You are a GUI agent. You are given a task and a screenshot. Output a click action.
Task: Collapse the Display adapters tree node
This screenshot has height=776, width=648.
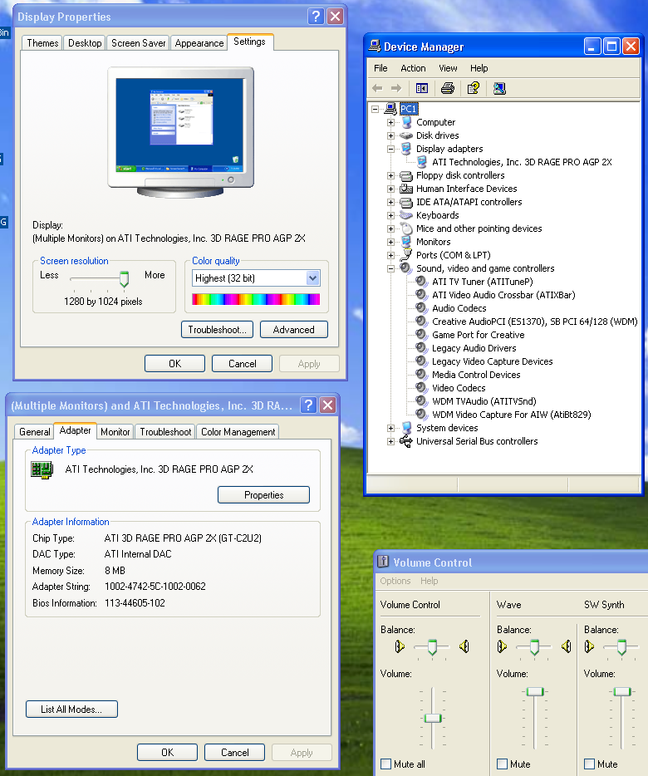pyautogui.click(x=390, y=149)
